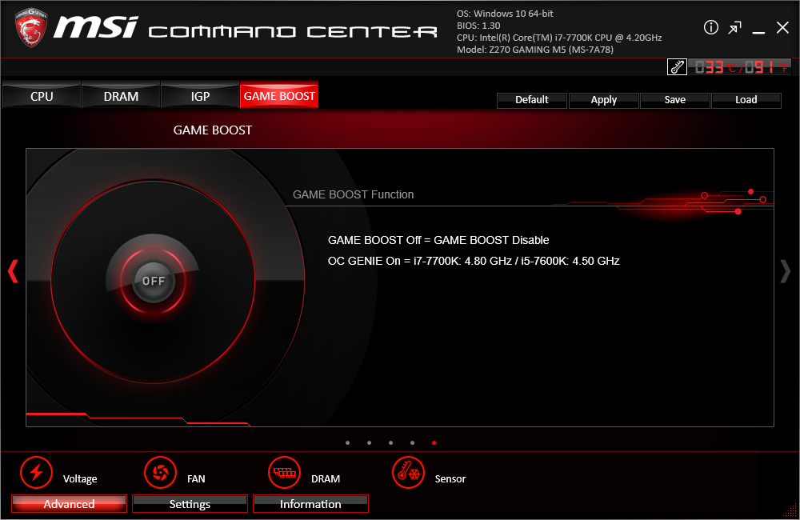Open the Sensor thermometer icon

pos(408,473)
